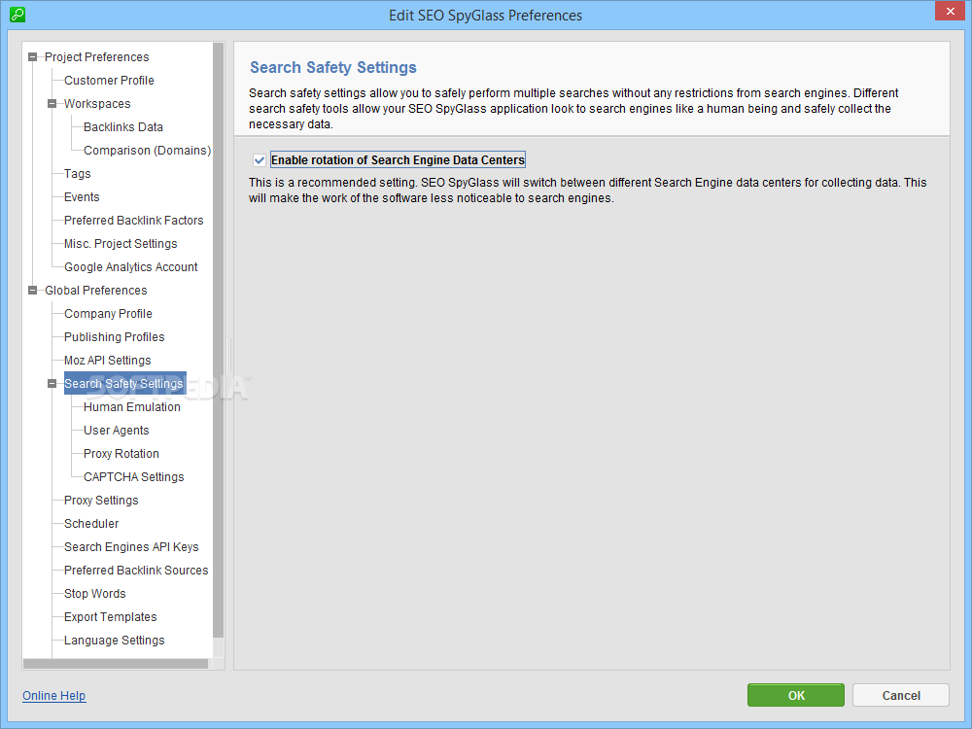Select the Workspaces tree item

pos(97,104)
